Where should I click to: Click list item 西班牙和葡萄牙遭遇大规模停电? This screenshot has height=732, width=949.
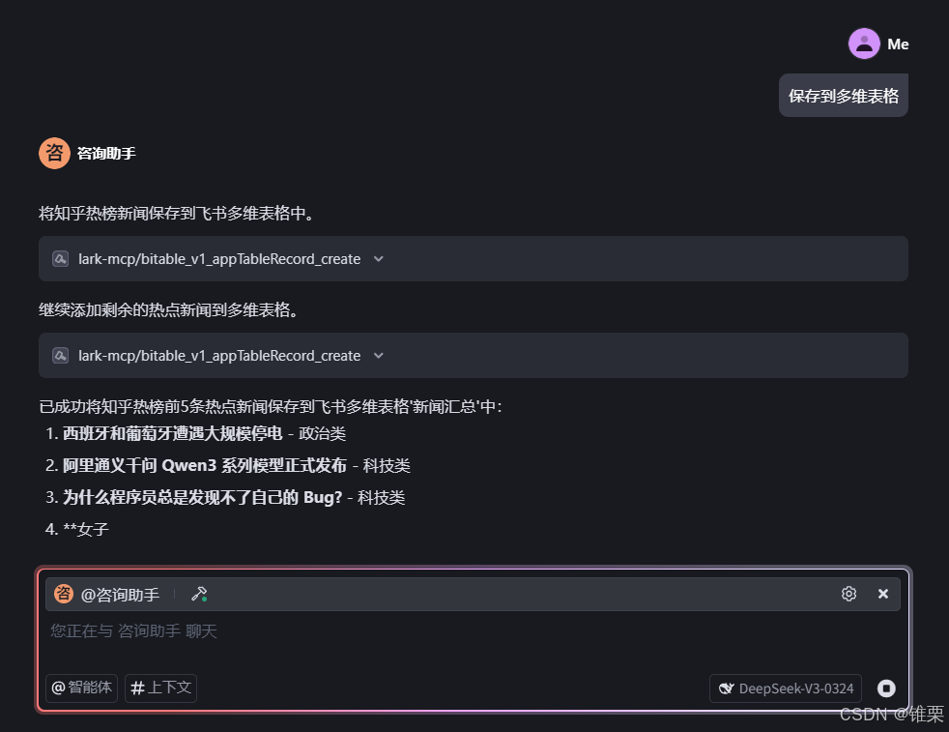(172, 433)
